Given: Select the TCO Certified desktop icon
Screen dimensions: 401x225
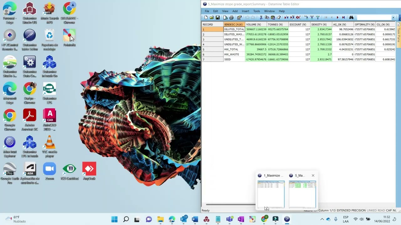Looking at the screenshot, I should (x=70, y=171).
